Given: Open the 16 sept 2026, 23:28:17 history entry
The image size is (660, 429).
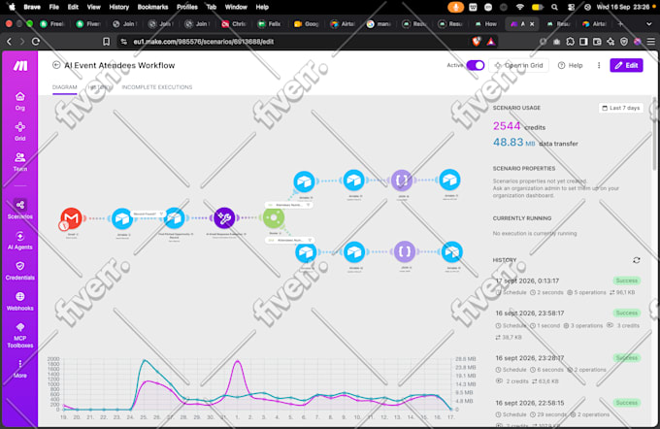Looking at the screenshot, I should click(568, 369).
